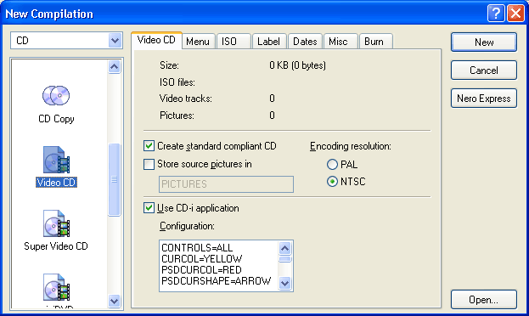The width and height of the screenshot is (529, 316).
Task: Switch to the ISO tab
Action: pos(234,42)
